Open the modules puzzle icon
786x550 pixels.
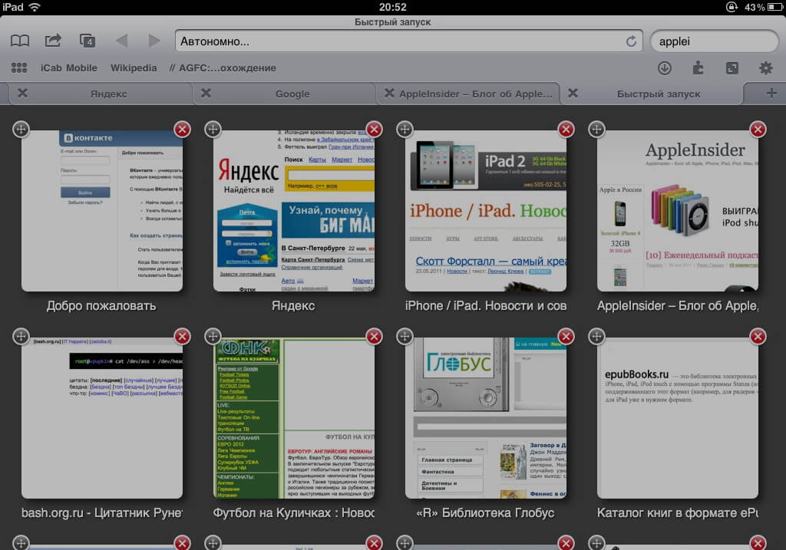click(698, 68)
